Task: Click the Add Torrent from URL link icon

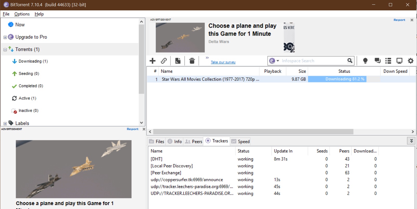Action: pos(164,61)
